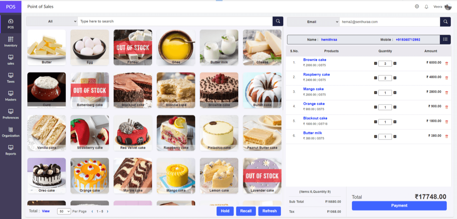Viewport: 457px width, 219px height.
Task: Select the Bundt cake product tile
Action: pyautogui.click(x=262, y=90)
